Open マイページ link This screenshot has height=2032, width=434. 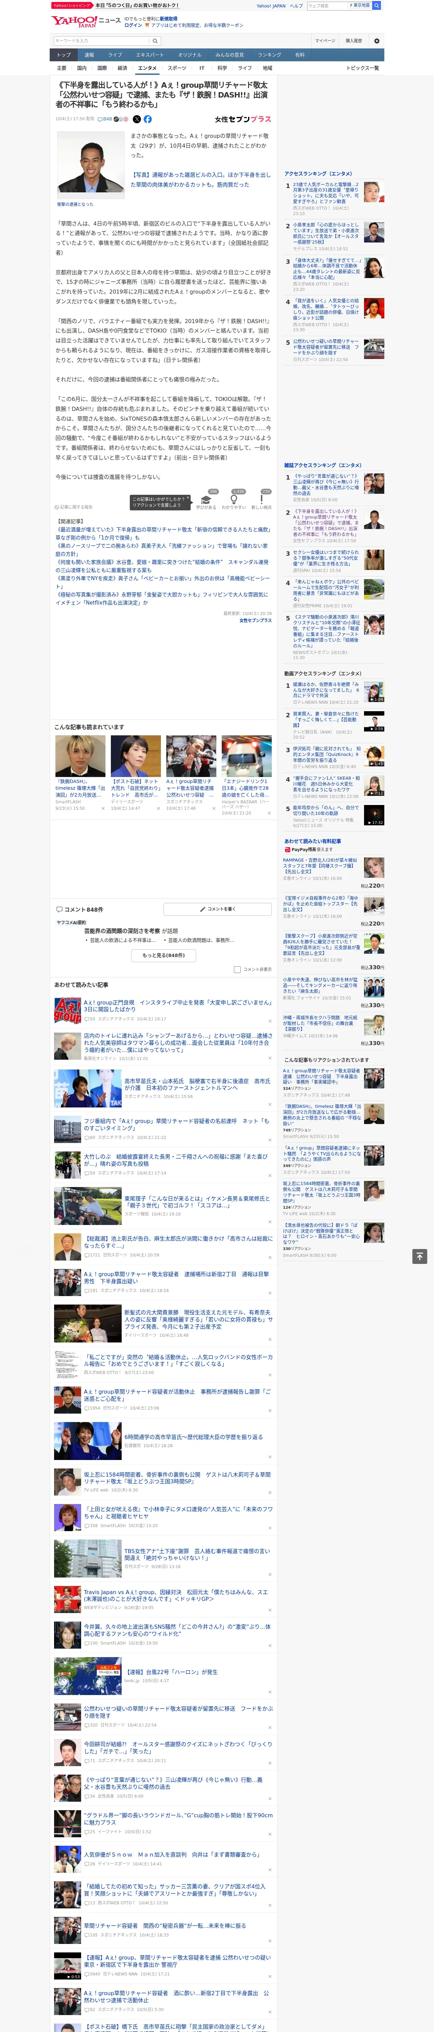[x=325, y=41]
